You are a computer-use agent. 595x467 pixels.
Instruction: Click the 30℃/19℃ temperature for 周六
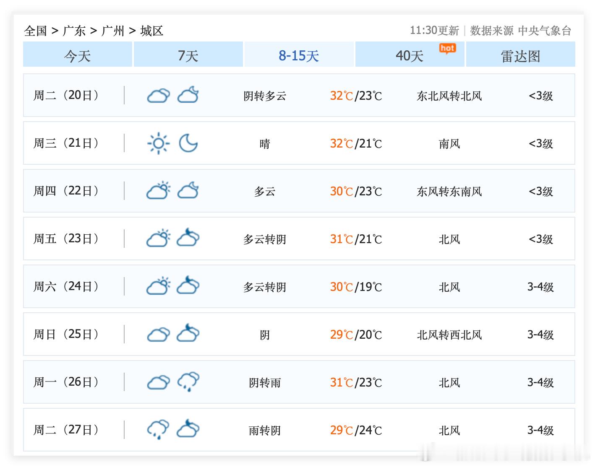356,287
